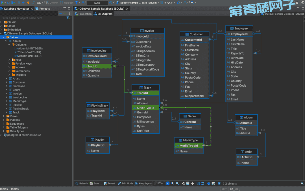Select the ReportsTo column in Employee table

click(x=239, y=53)
